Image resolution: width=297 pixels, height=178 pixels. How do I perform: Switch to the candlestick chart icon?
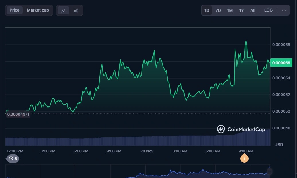(76, 10)
